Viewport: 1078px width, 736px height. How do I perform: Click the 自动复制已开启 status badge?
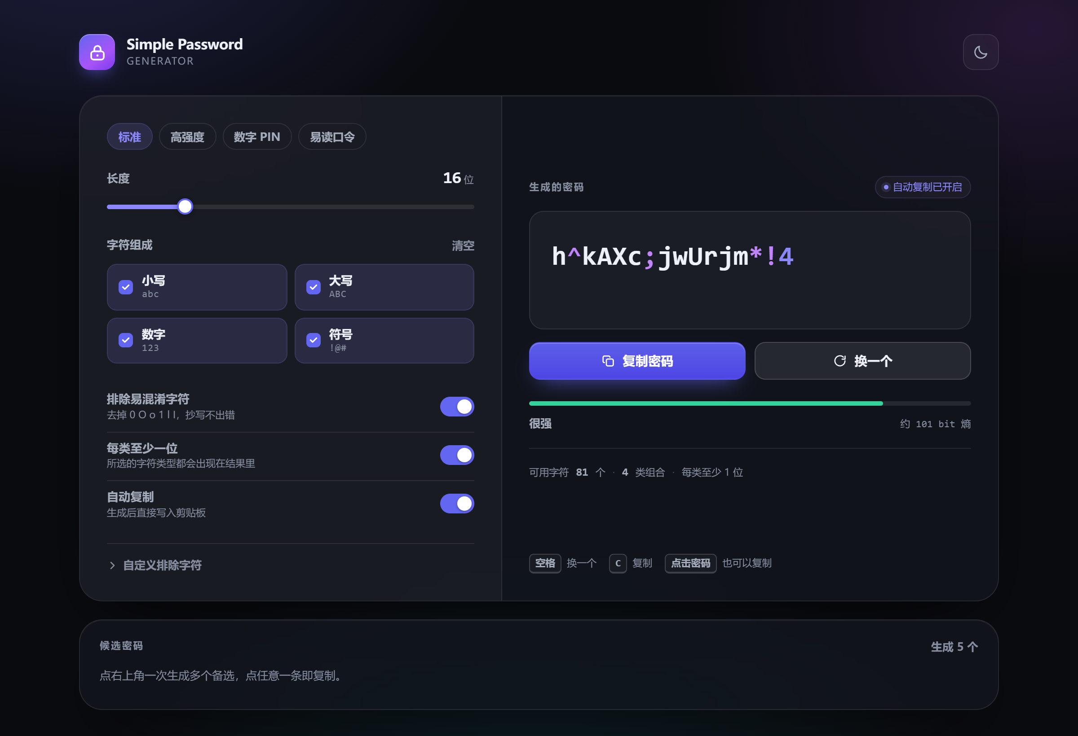pos(923,187)
